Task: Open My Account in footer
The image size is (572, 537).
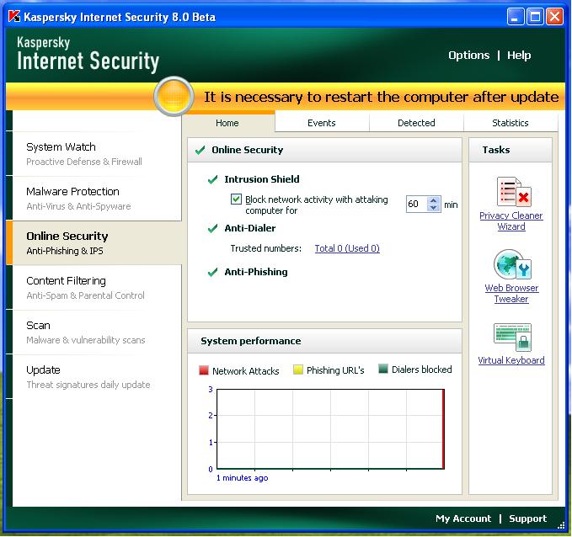Action: tap(463, 518)
